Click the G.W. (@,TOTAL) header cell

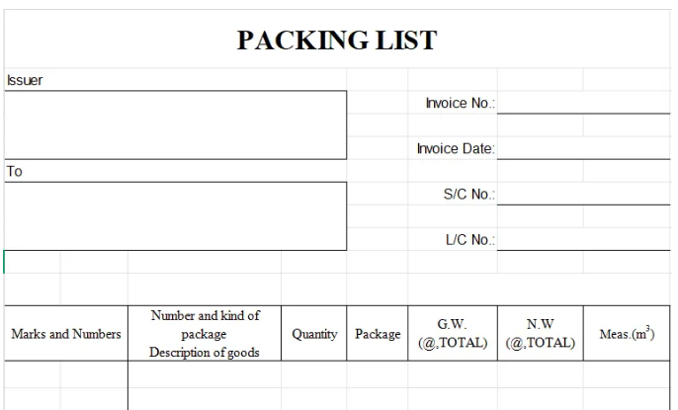[452, 334]
